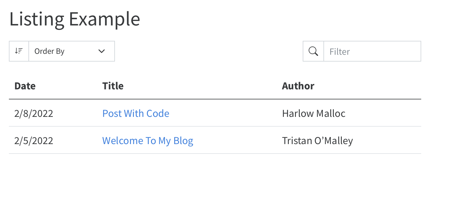The height and width of the screenshot is (200, 452).
Task: Click the search icon beside Filter field
Action: pyautogui.click(x=313, y=51)
